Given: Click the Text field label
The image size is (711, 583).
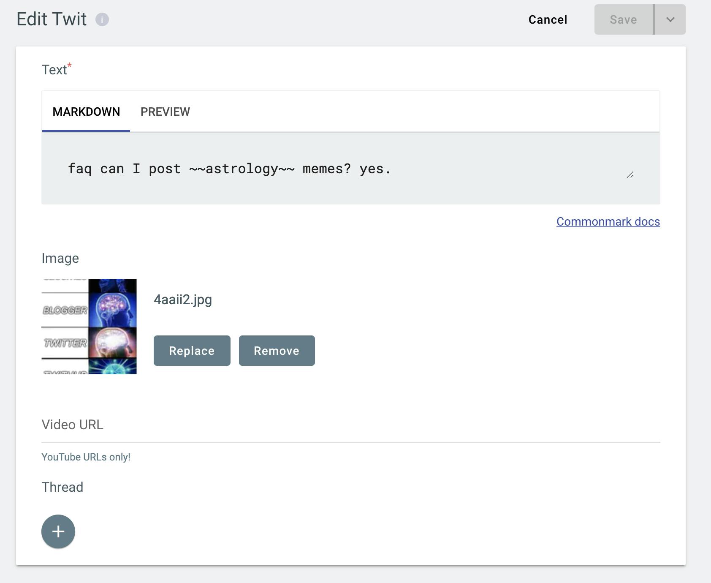Looking at the screenshot, I should 56,69.
